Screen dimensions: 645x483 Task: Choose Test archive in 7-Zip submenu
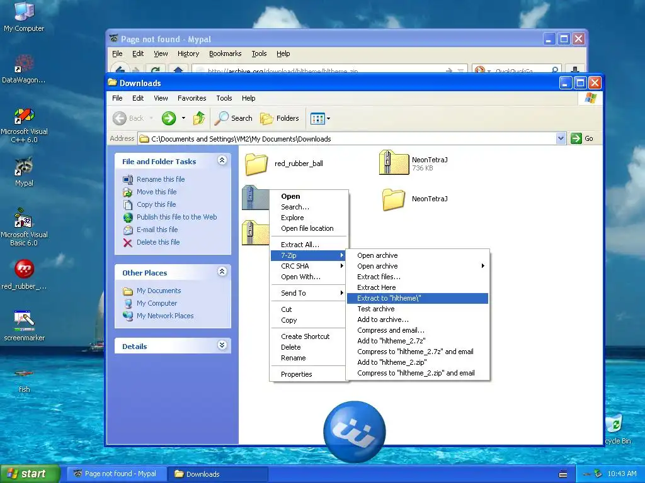(418, 309)
